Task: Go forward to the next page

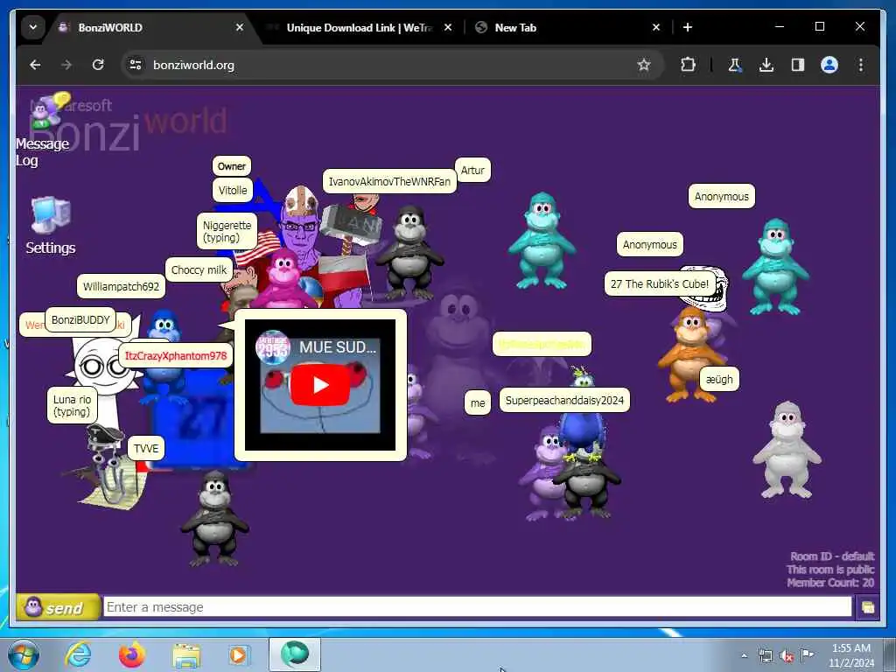Action: tap(66, 65)
